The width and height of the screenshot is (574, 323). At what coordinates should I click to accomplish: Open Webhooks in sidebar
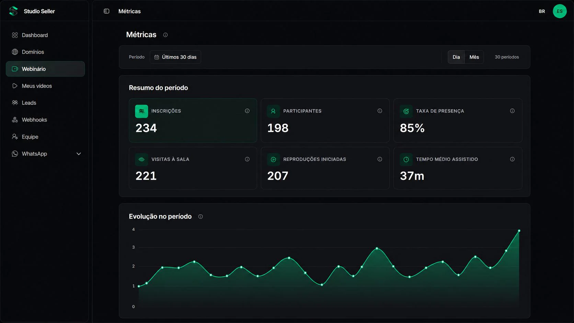point(45,120)
